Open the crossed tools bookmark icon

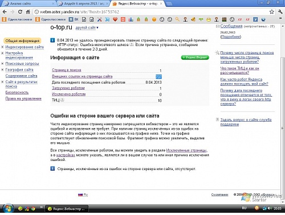pyautogui.click(x=100, y=19)
